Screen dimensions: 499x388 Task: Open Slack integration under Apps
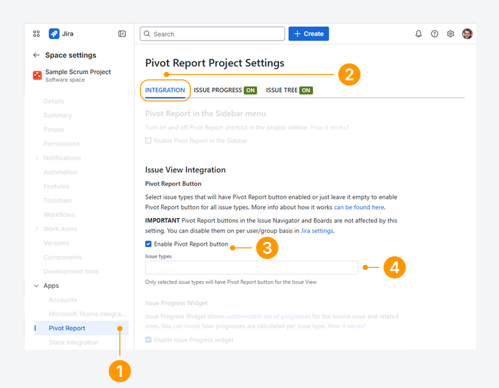click(x=74, y=342)
